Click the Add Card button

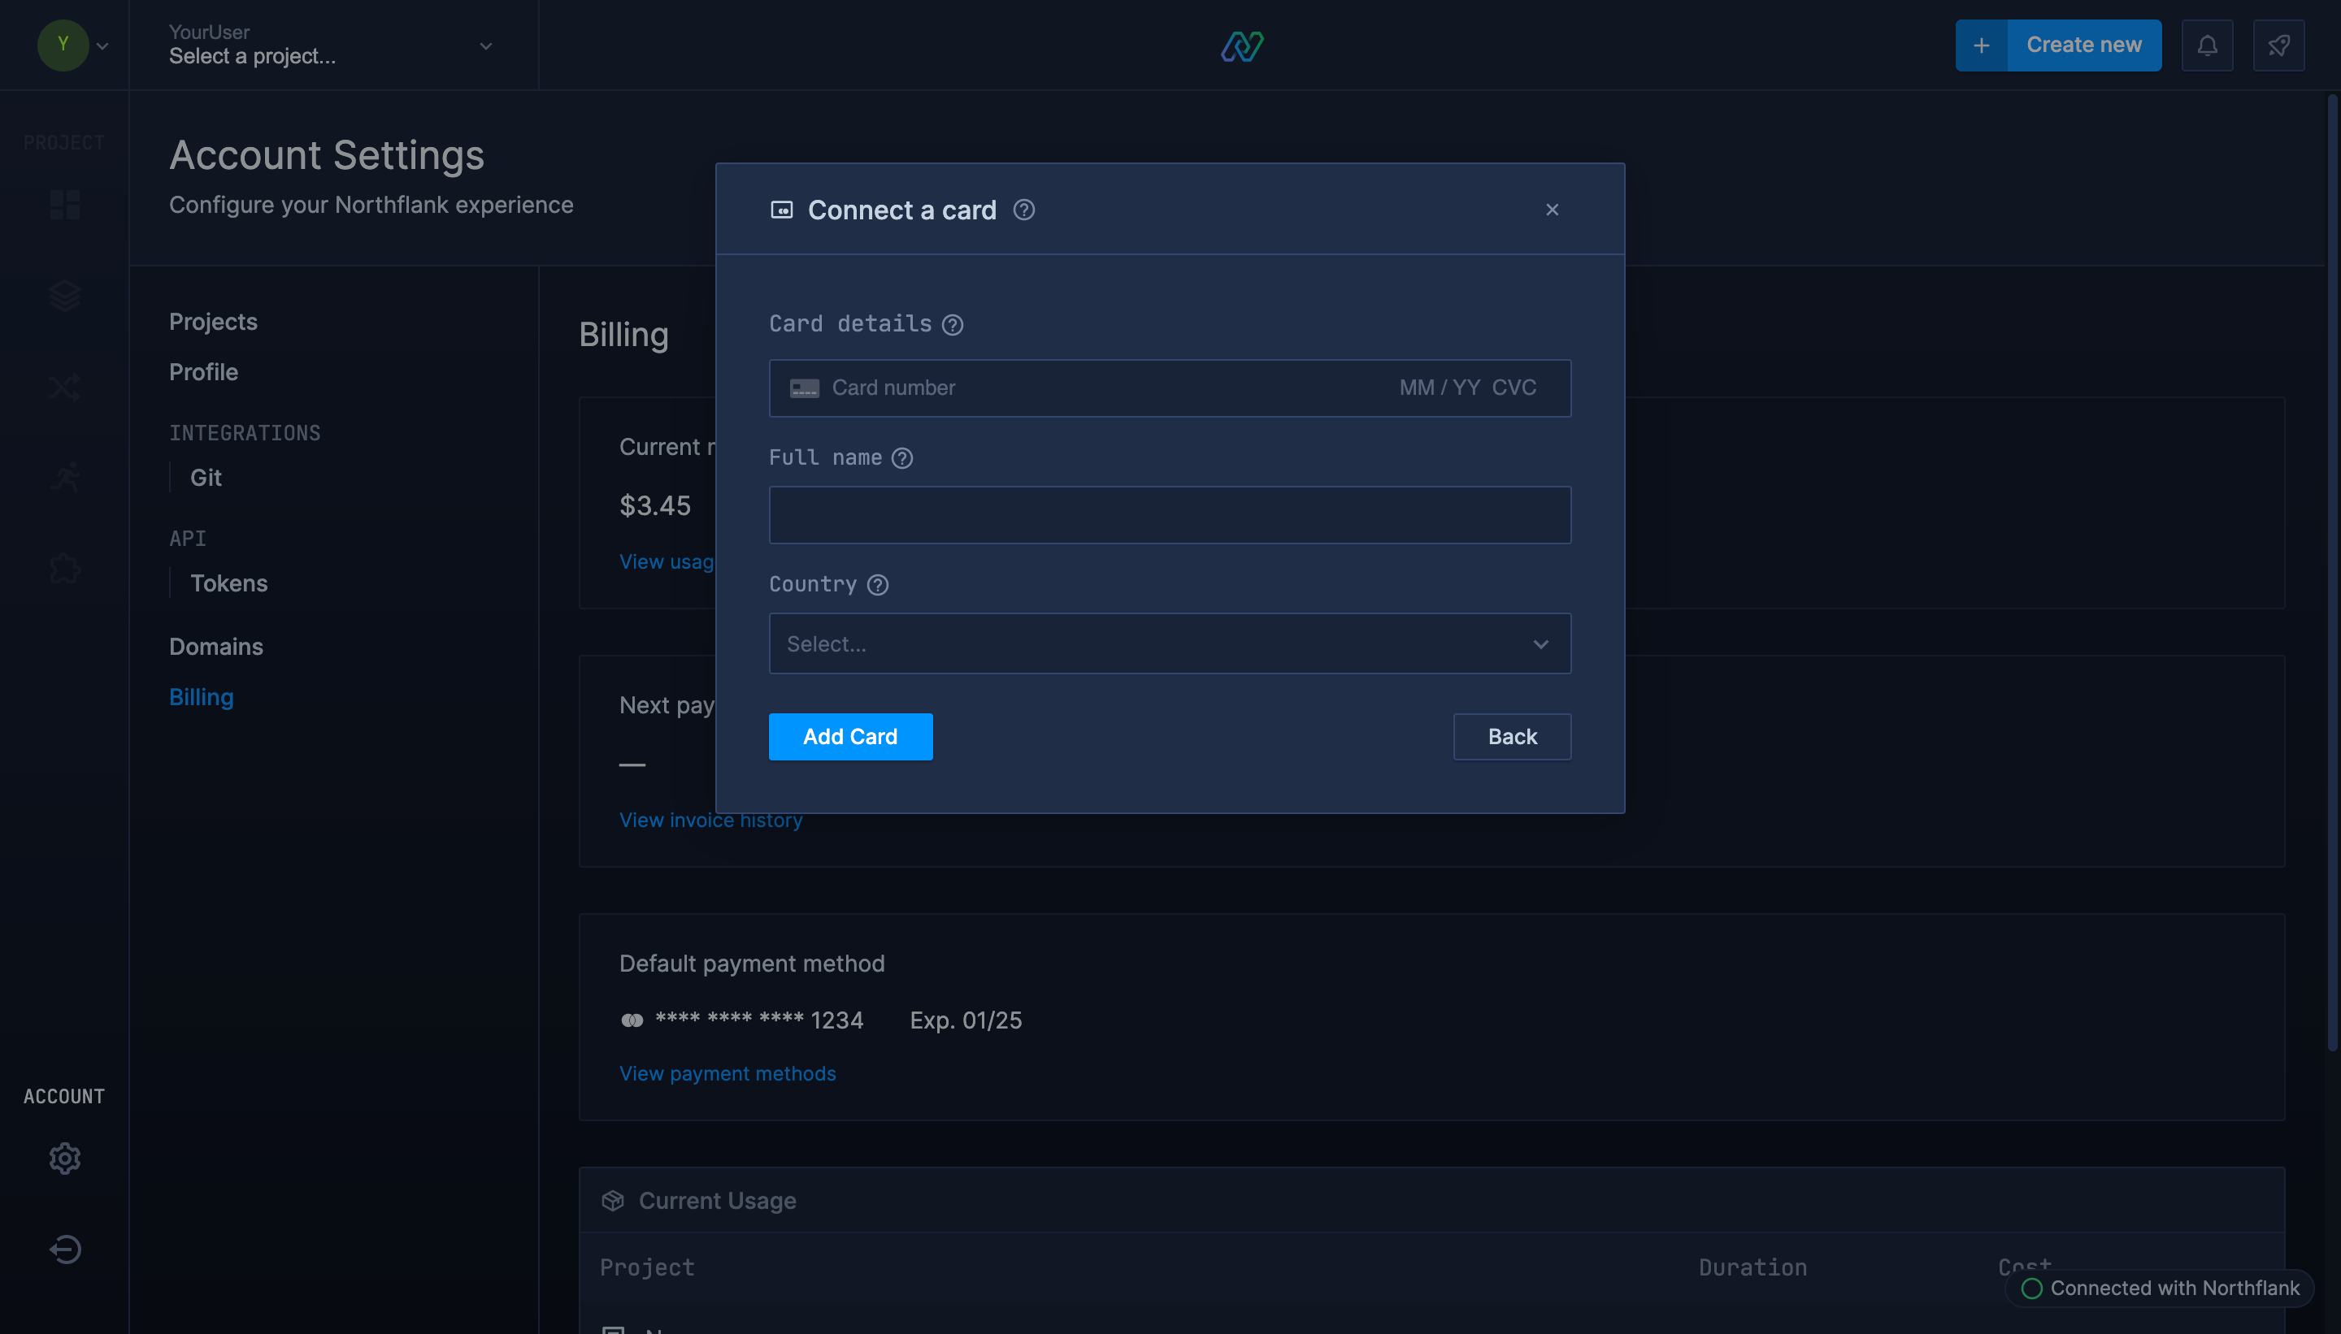(x=849, y=736)
